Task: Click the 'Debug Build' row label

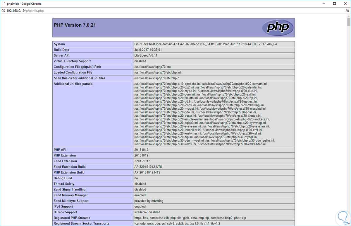Action: point(63,178)
